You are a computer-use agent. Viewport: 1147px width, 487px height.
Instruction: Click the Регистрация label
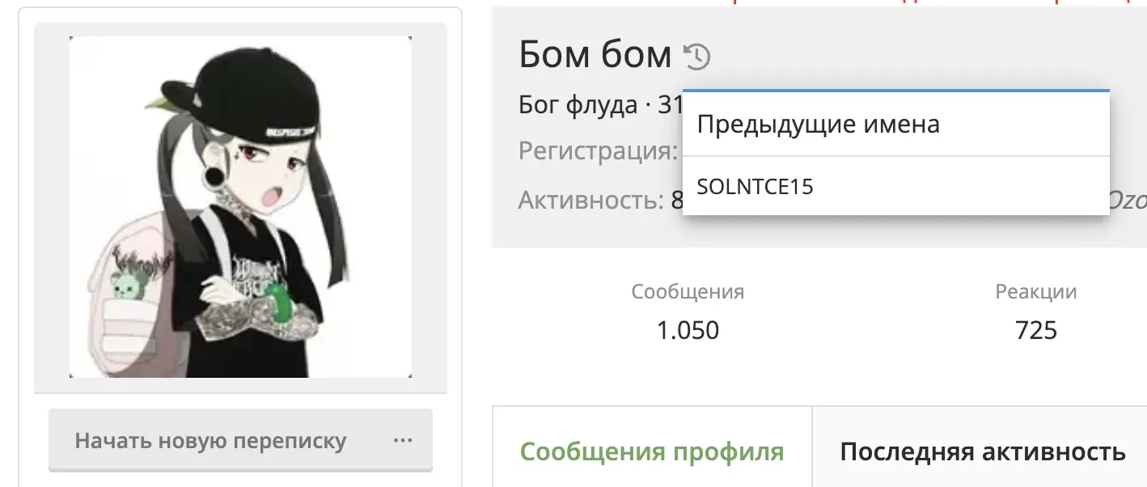[x=598, y=151]
